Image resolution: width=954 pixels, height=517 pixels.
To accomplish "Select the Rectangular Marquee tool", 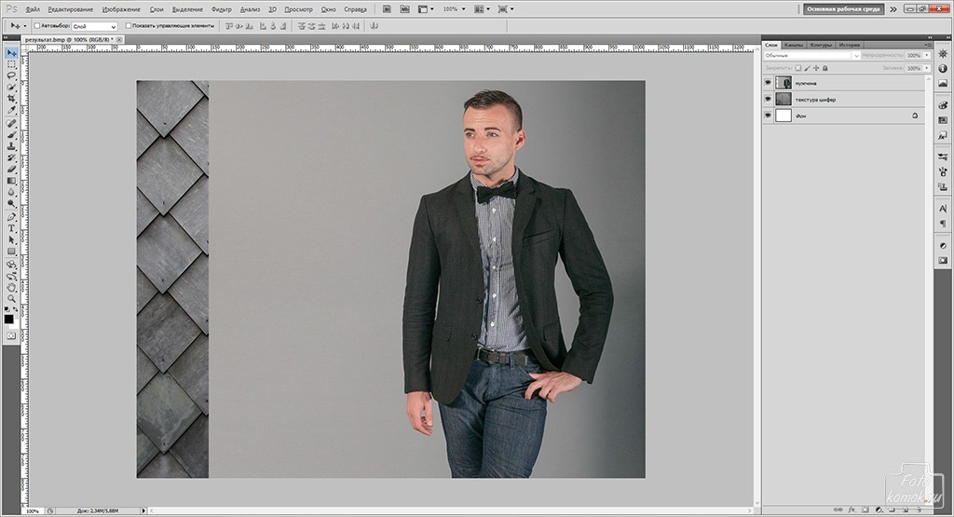I will [x=11, y=63].
